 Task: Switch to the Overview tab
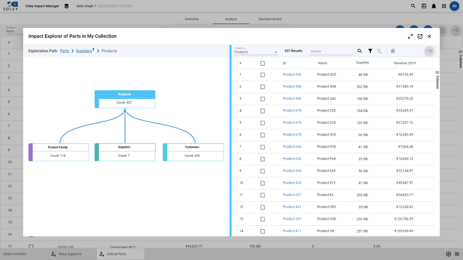191,19
